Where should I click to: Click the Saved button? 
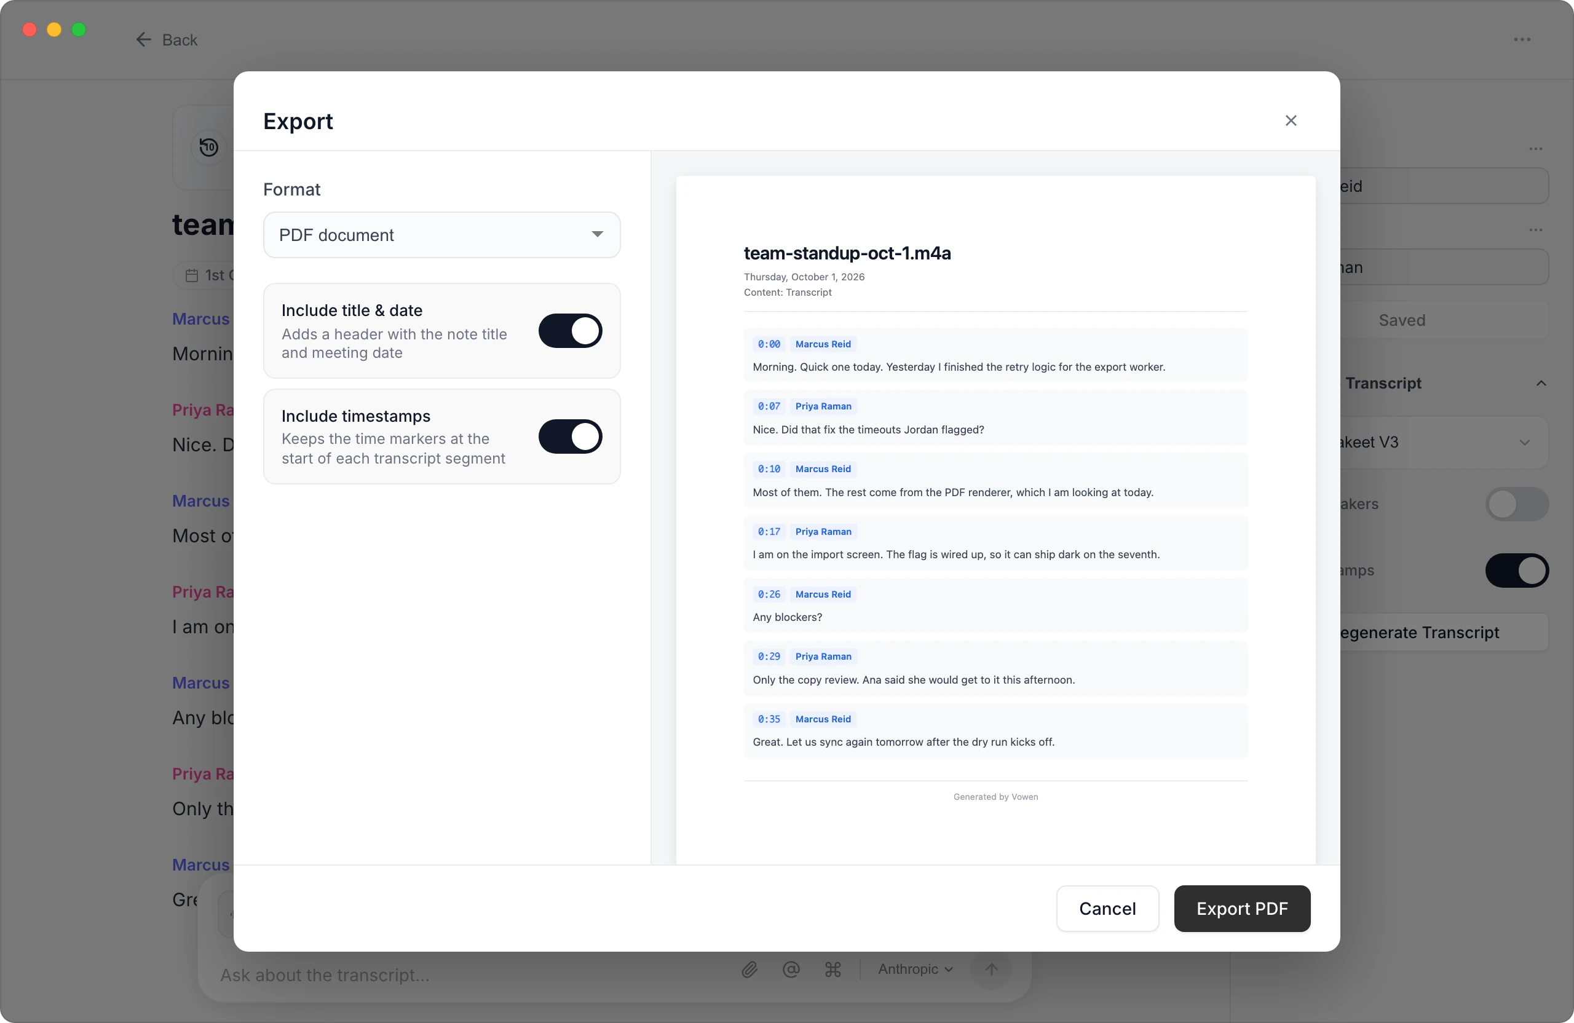coord(1444,321)
